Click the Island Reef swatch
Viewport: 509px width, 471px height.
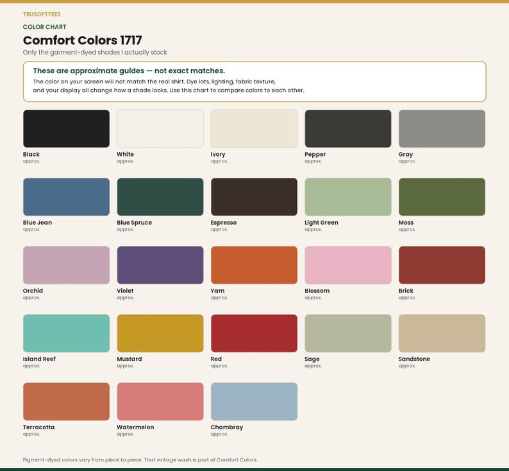(66, 333)
